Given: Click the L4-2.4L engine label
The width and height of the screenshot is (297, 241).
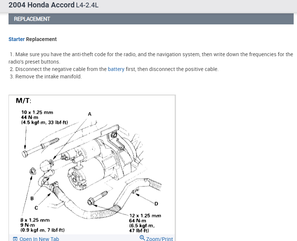Looking at the screenshot, I should pyautogui.click(x=87, y=5).
